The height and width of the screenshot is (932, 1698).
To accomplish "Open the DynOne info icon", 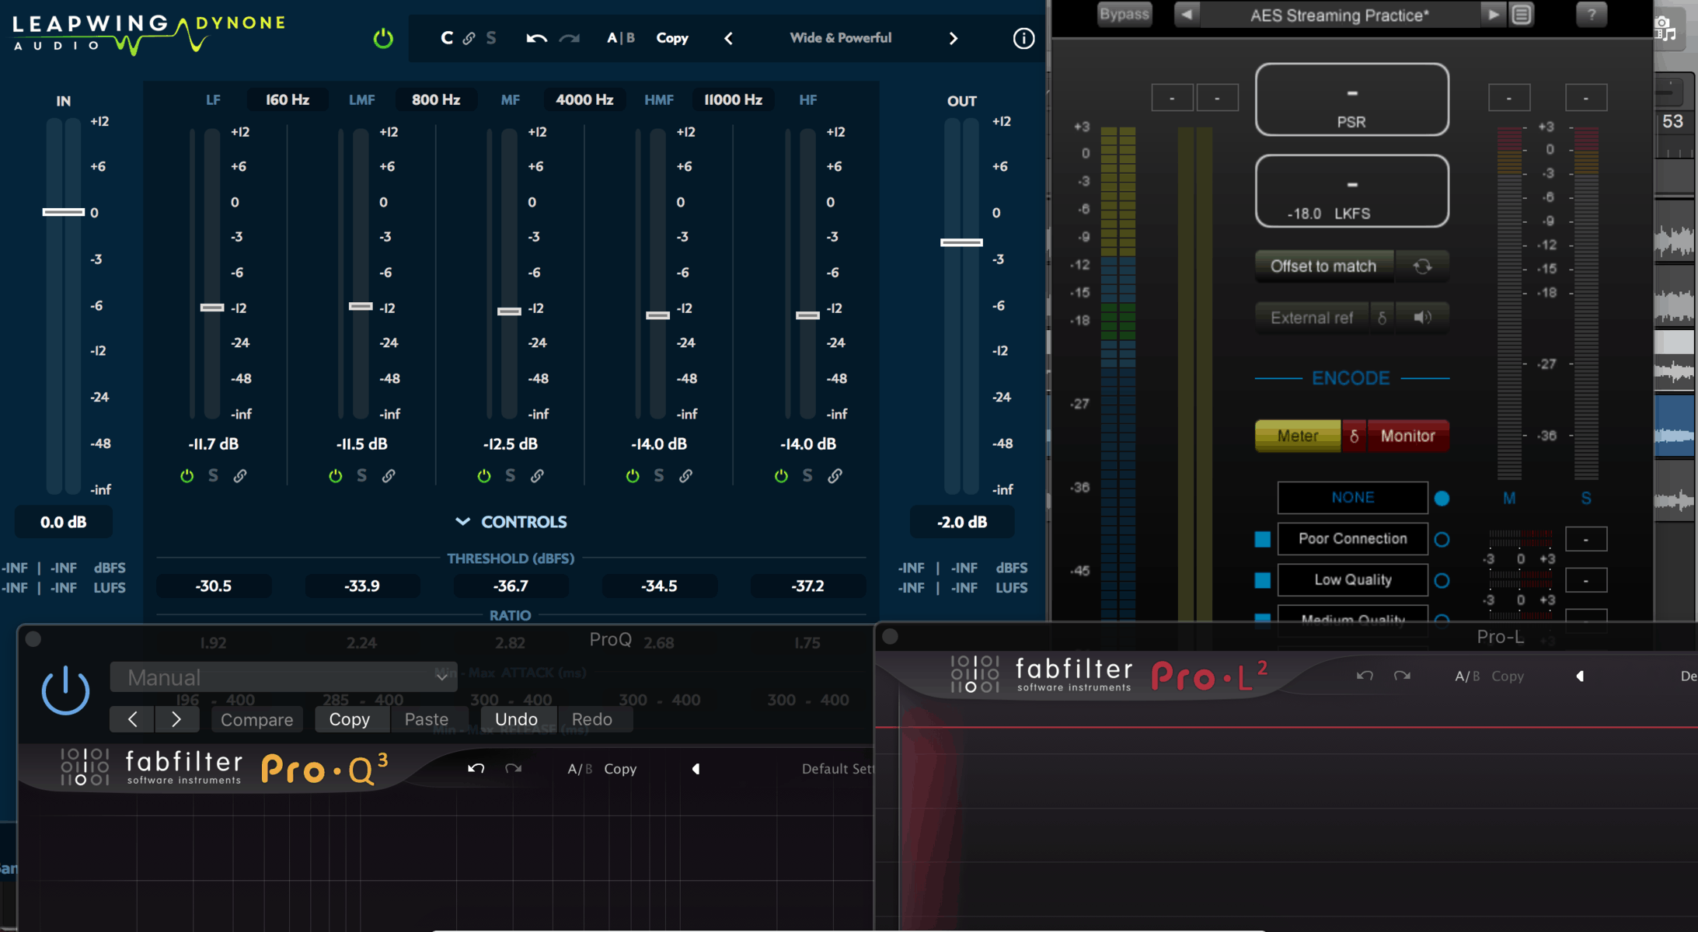I will tap(1023, 38).
